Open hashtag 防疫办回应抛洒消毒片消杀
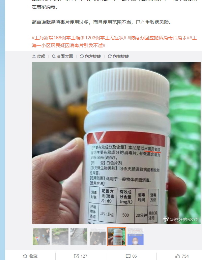The image size is (202, 260). (x=157, y=38)
